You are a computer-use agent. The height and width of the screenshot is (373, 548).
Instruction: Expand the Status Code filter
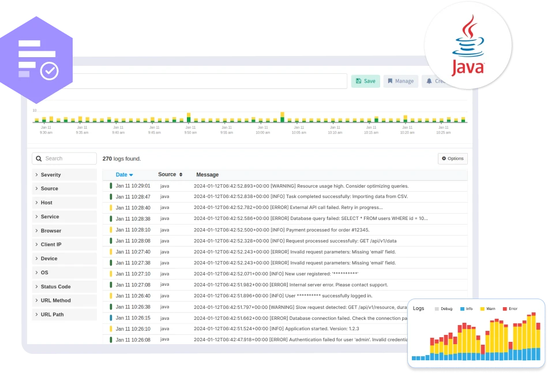tap(64, 286)
